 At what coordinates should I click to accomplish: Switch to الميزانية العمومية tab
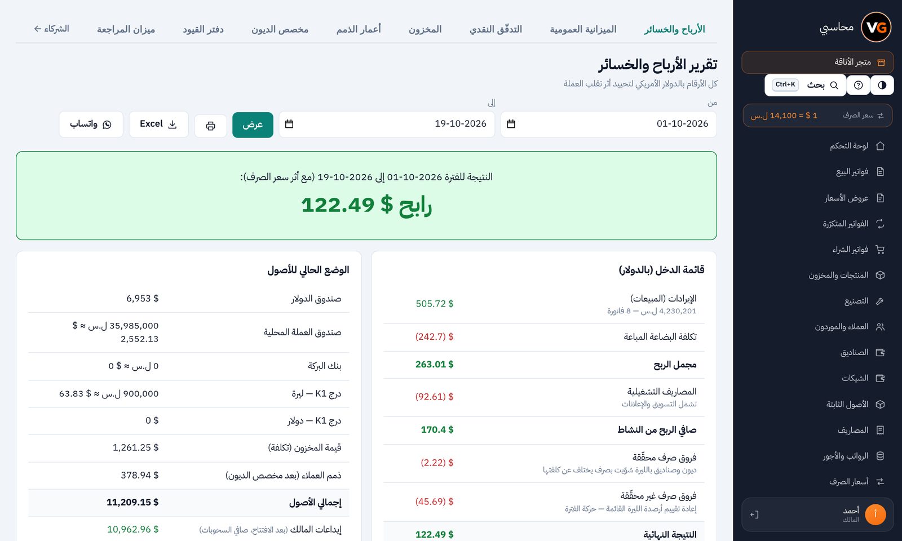[583, 29]
